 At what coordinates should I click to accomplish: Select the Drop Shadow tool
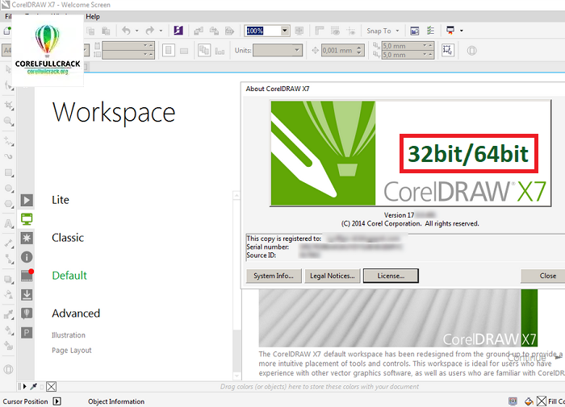(x=9, y=279)
